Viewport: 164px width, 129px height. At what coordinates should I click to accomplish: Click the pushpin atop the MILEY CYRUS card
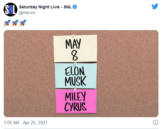(x=75, y=89)
